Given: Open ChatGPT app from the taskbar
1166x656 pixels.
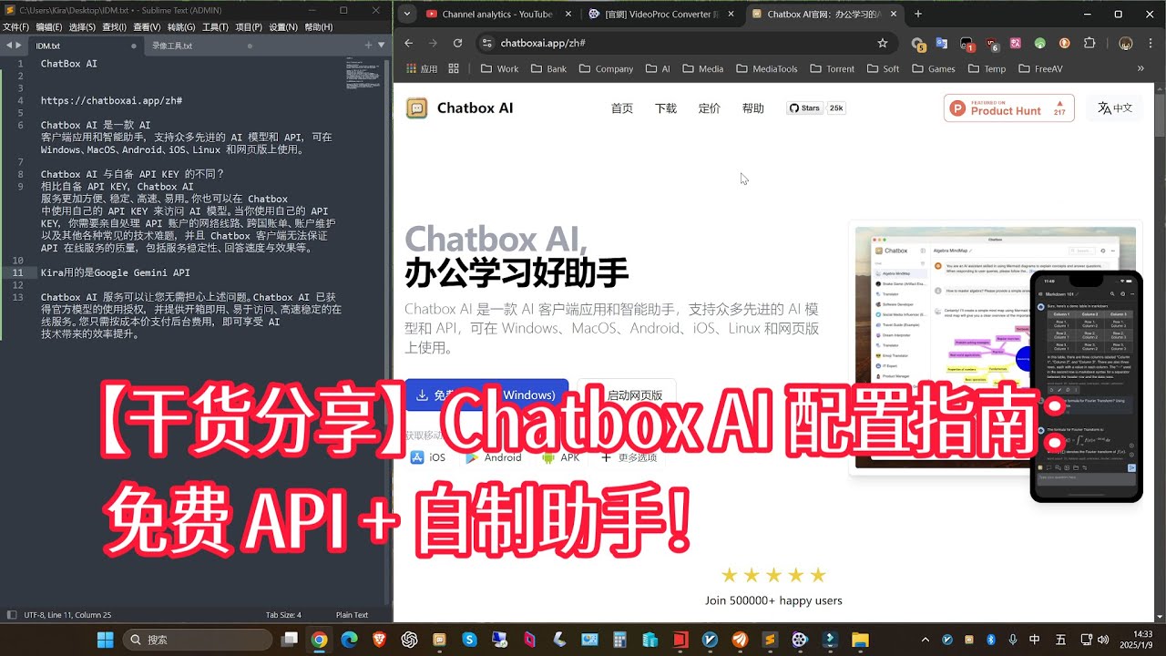Looking at the screenshot, I should (x=409, y=640).
